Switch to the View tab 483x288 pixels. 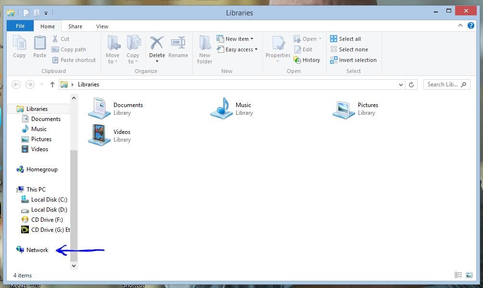coord(102,26)
